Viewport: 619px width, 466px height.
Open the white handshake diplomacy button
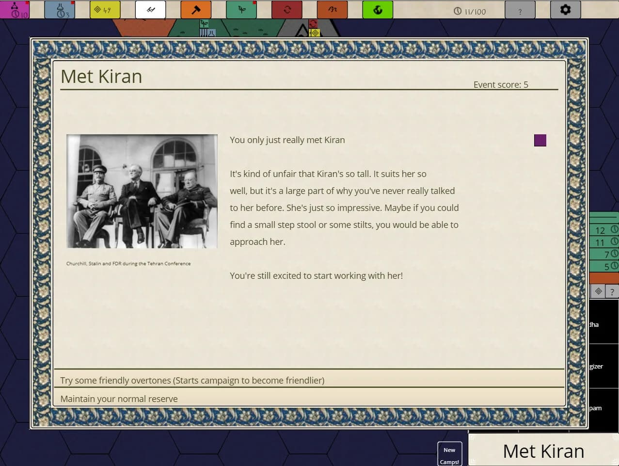click(150, 10)
